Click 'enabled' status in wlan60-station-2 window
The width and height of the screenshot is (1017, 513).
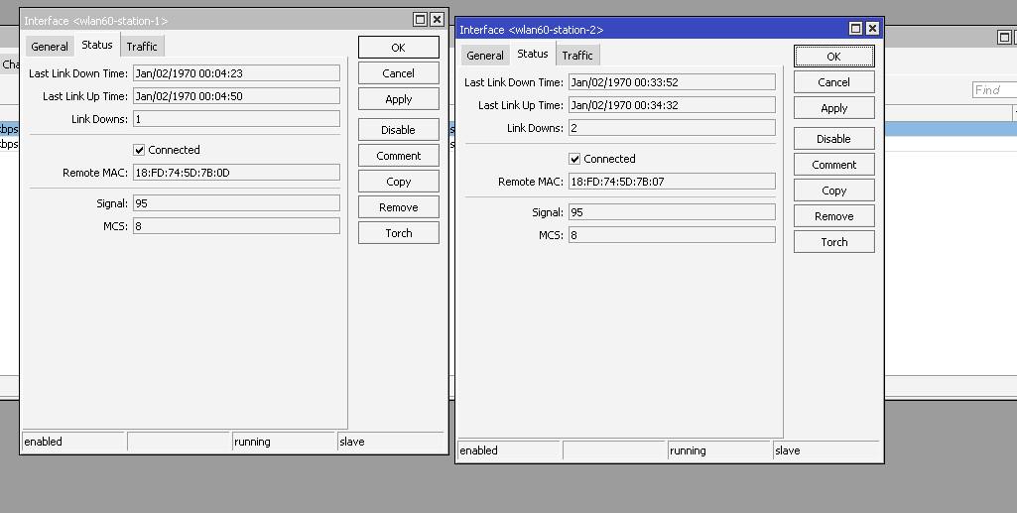click(x=478, y=450)
